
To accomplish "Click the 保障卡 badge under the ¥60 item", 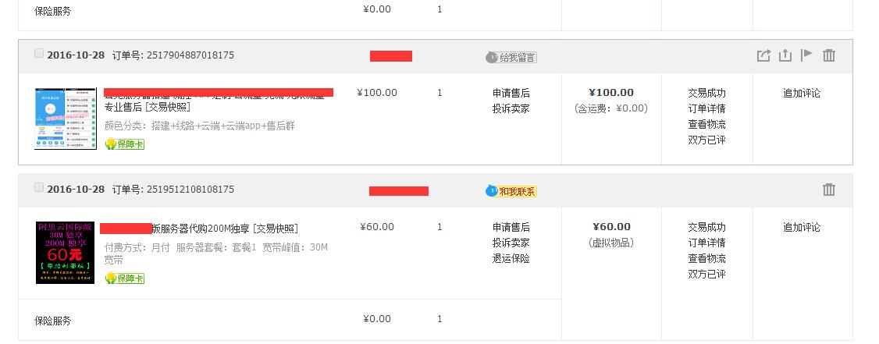I will tap(124, 278).
